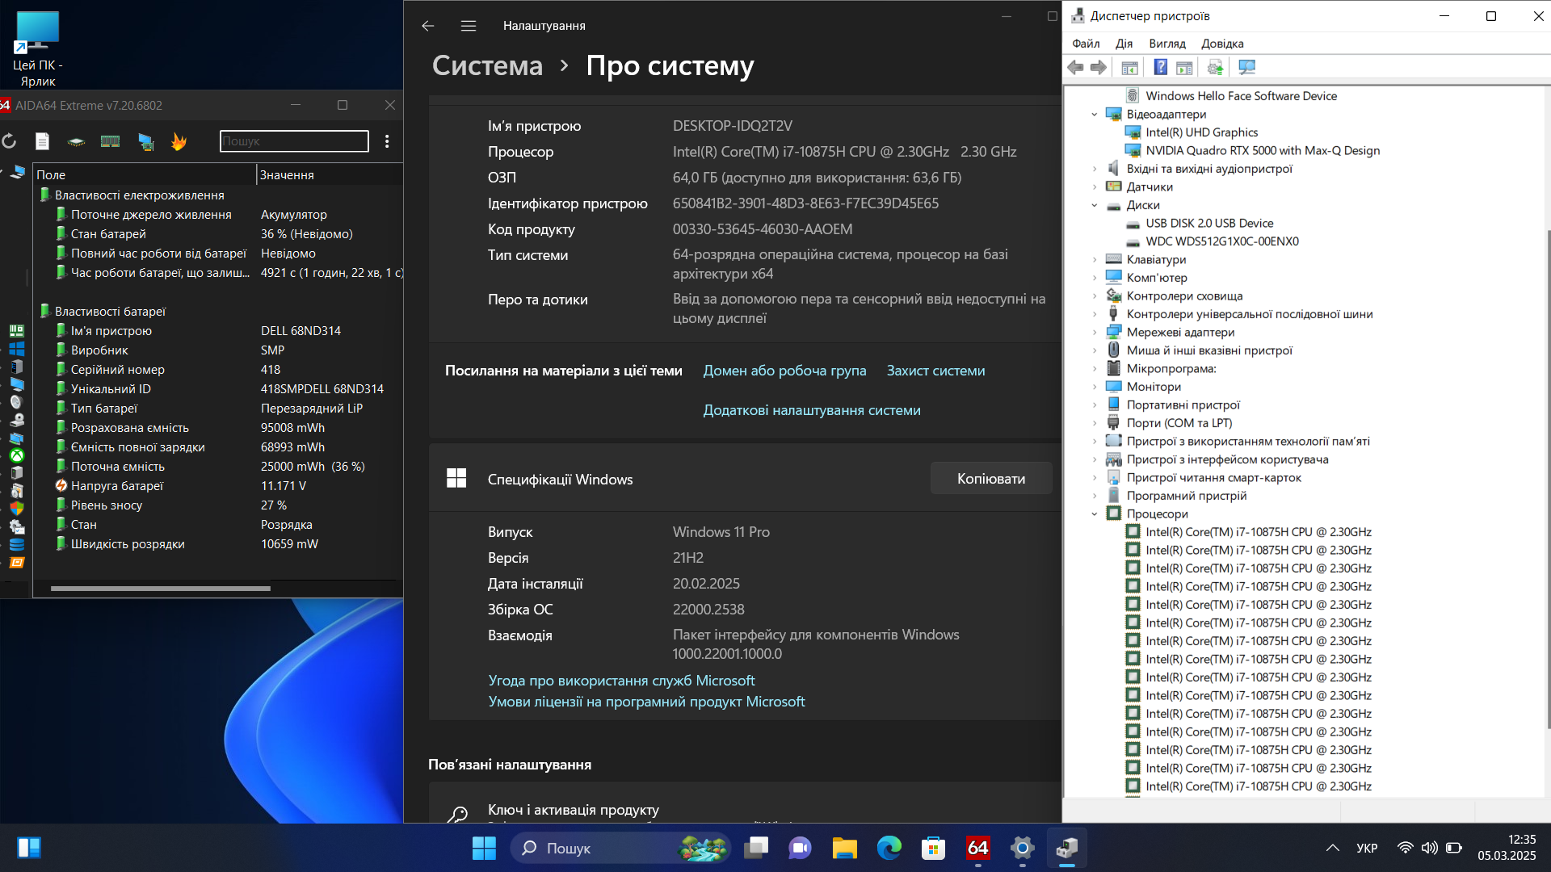Click the memory module icon in AIDA64 toolbar

[x=110, y=141]
